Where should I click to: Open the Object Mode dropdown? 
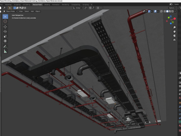tap(10, 11)
